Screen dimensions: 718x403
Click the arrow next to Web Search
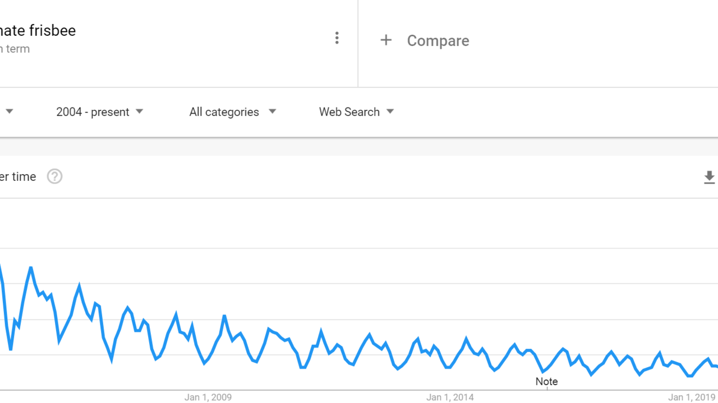coord(390,111)
